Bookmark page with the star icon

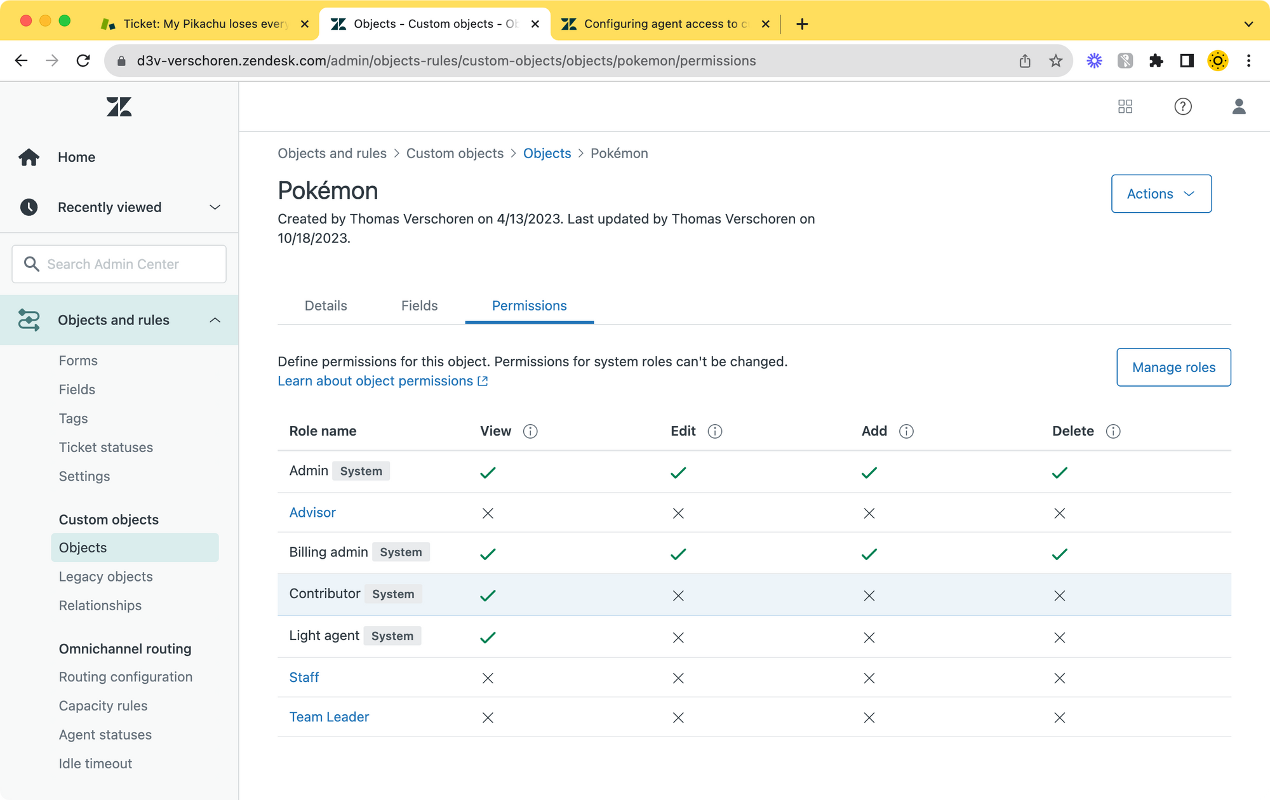[1055, 61]
